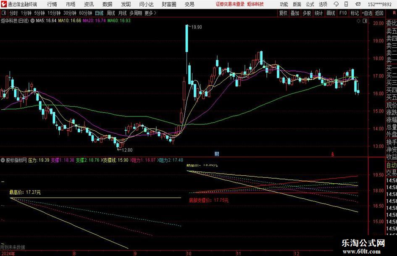Open the 功能 menu
397x256 pixels.
coord(284,4)
